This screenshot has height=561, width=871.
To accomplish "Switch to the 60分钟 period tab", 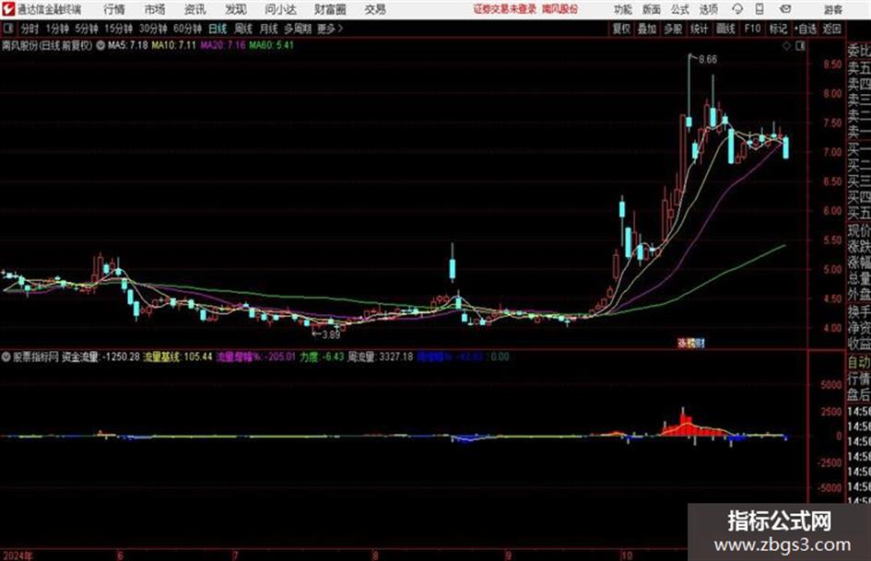I will [187, 29].
